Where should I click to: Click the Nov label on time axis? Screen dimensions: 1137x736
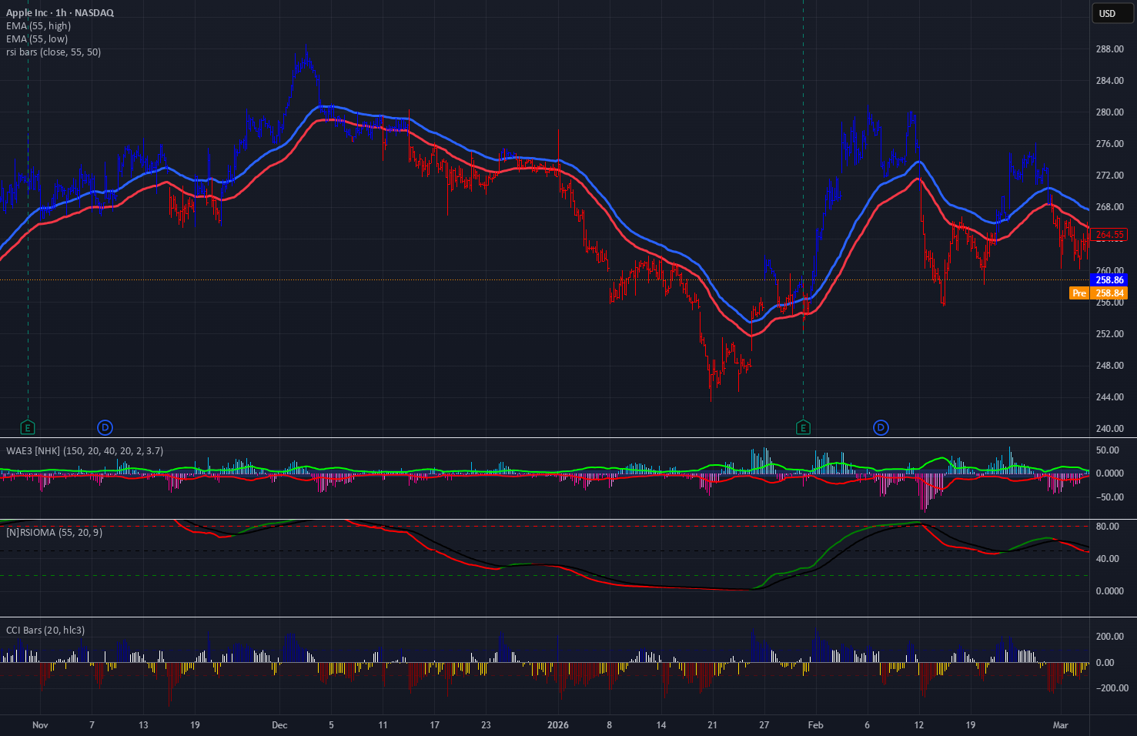[40, 725]
